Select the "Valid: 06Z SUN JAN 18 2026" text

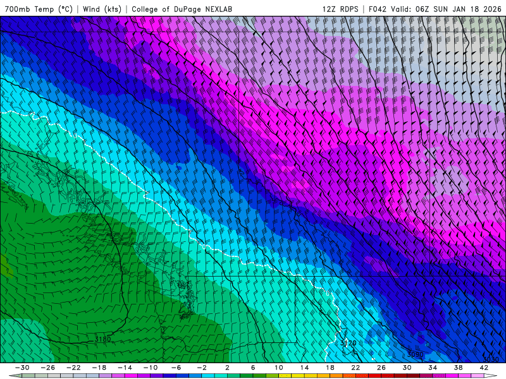click(446, 9)
